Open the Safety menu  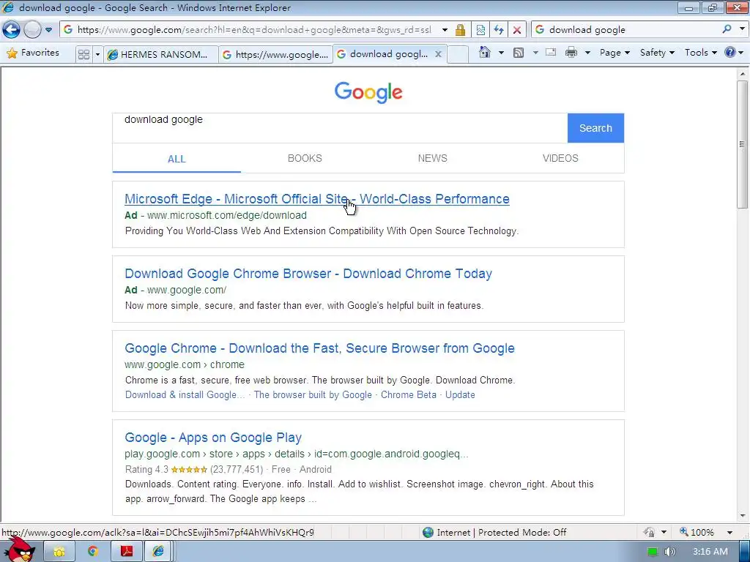pos(657,53)
